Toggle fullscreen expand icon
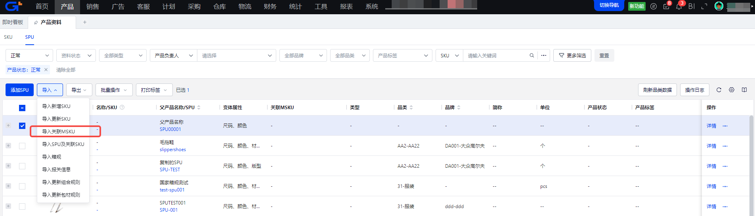The width and height of the screenshot is (755, 216). point(704,6)
